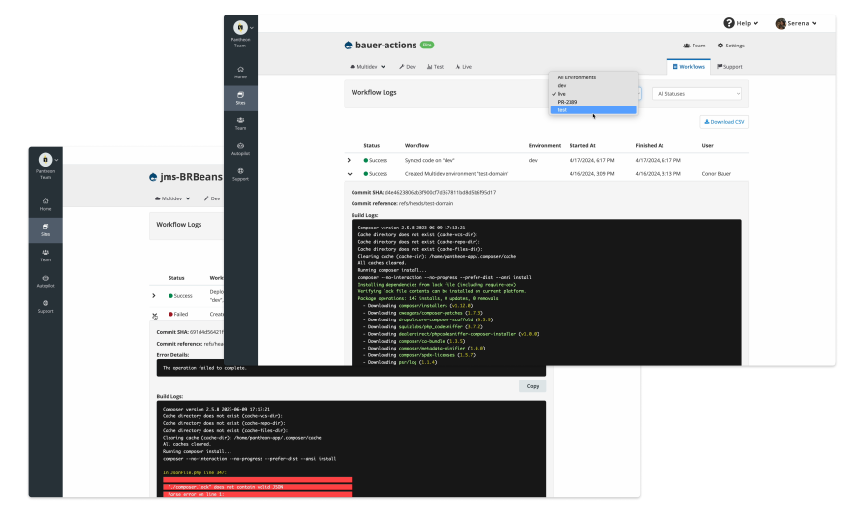The width and height of the screenshot is (862, 517).
Task: Open Support icon in jms-BRBeans sidebar
Action: pyautogui.click(x=46, y=303)
